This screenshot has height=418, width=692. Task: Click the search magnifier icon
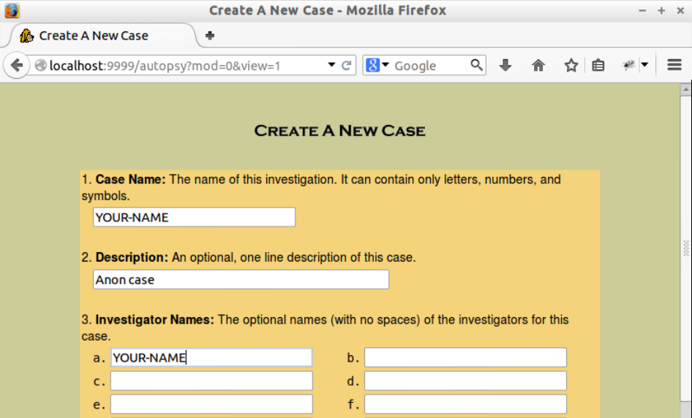coord(477,65)
